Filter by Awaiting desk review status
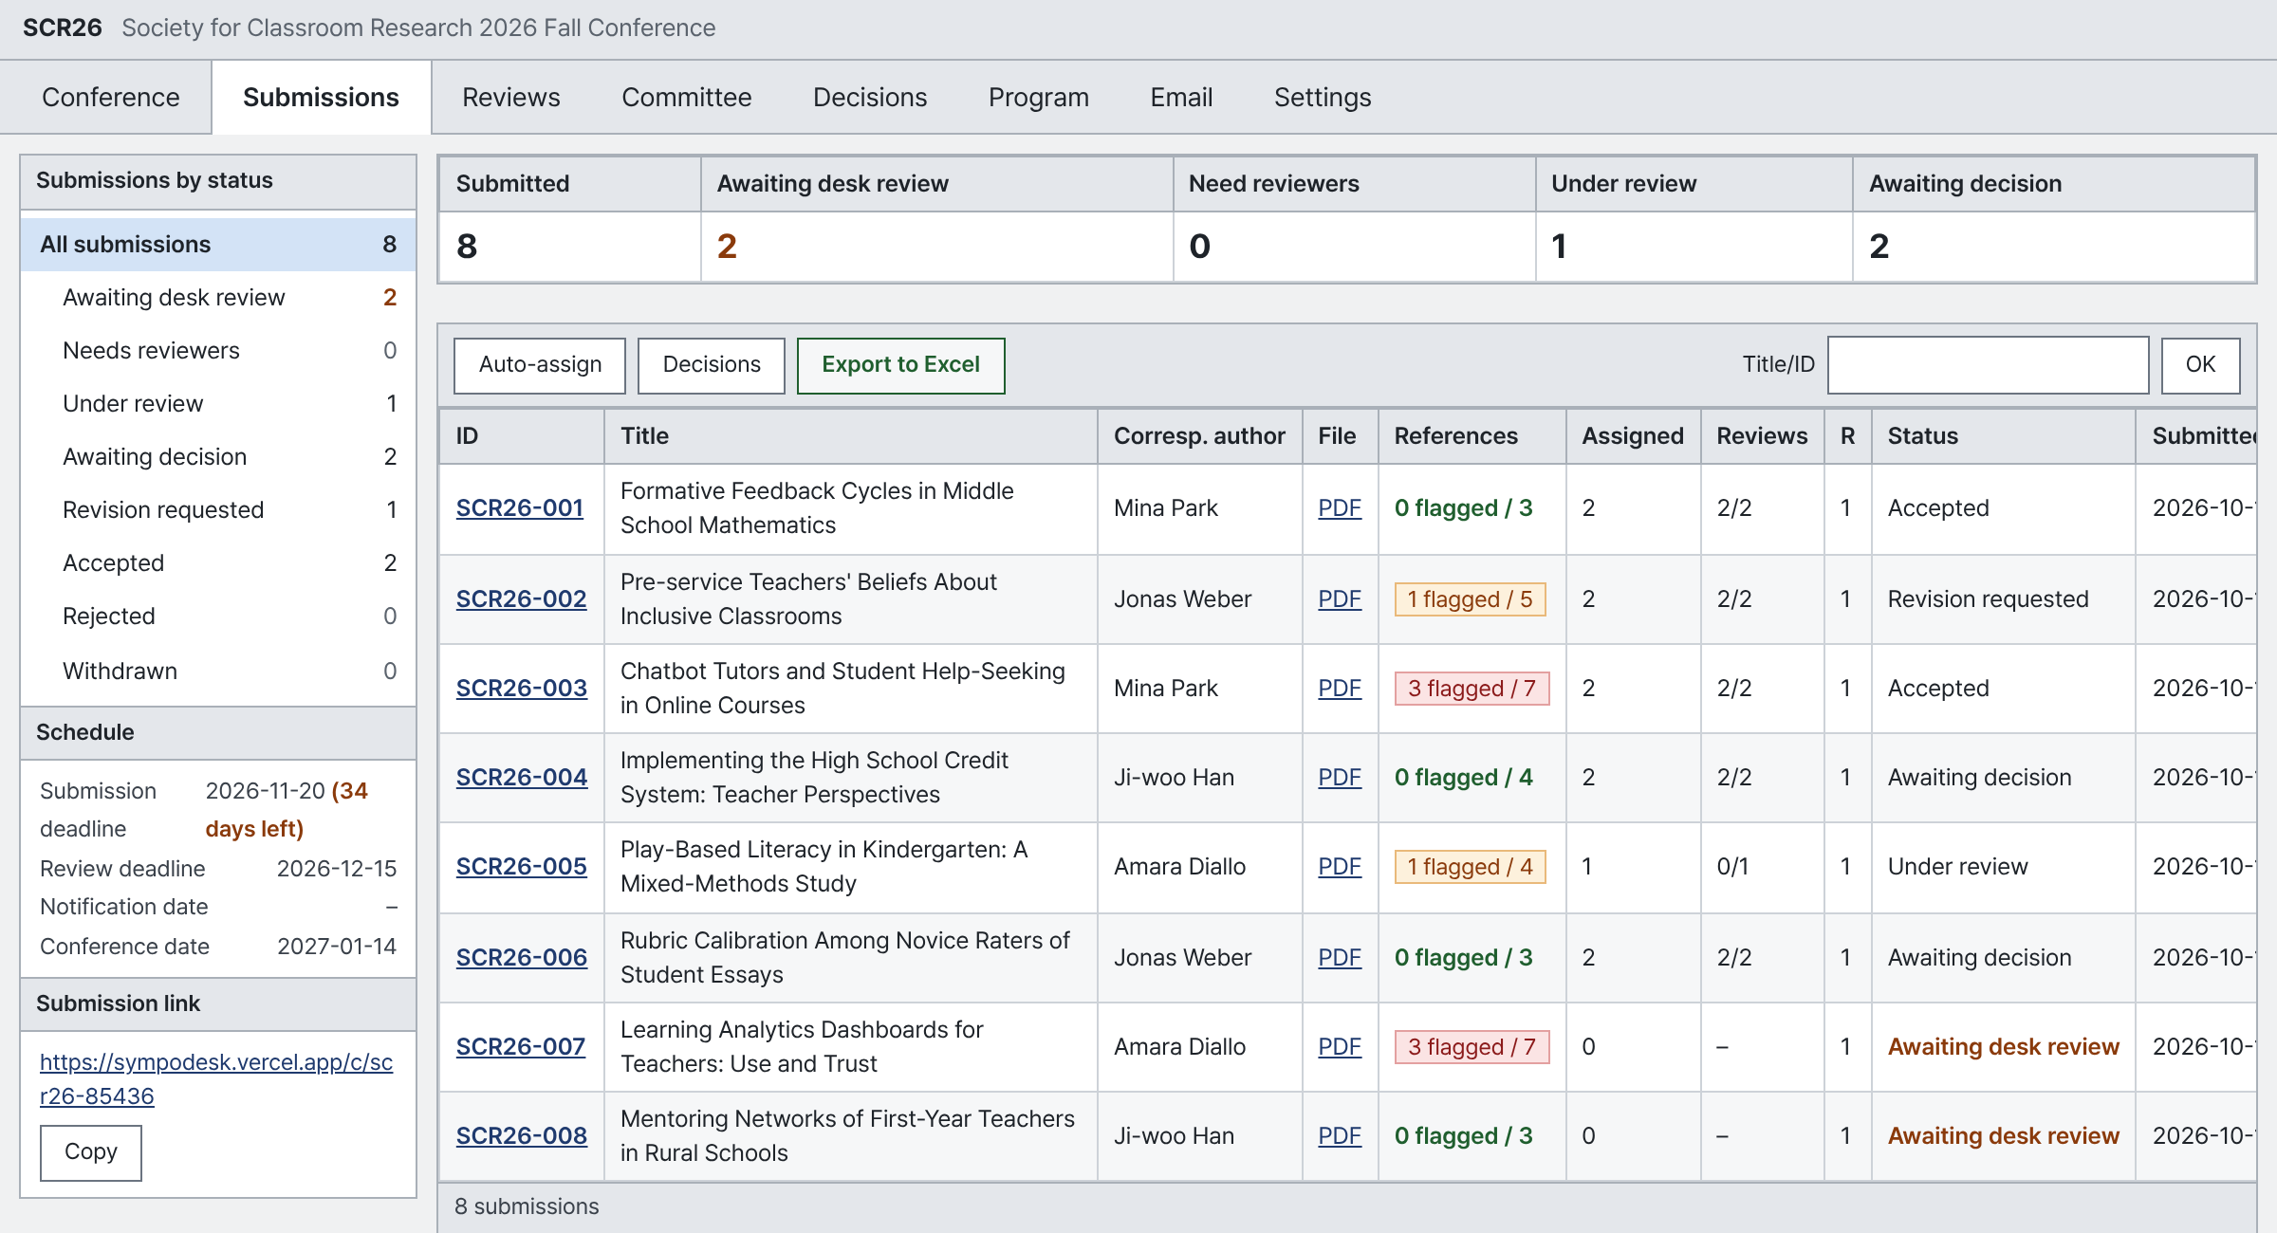 point(218,298)
